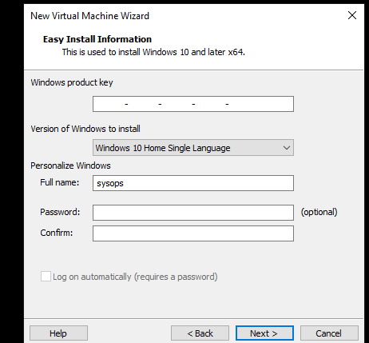Select the Easy Install Information heading
The image size is (369, 343).
click(x=97, y=39)
